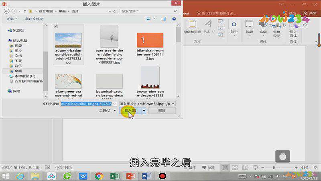321x181 pixels.
Task: Open 批注 pane from status bar
Action: coord(208,168)
